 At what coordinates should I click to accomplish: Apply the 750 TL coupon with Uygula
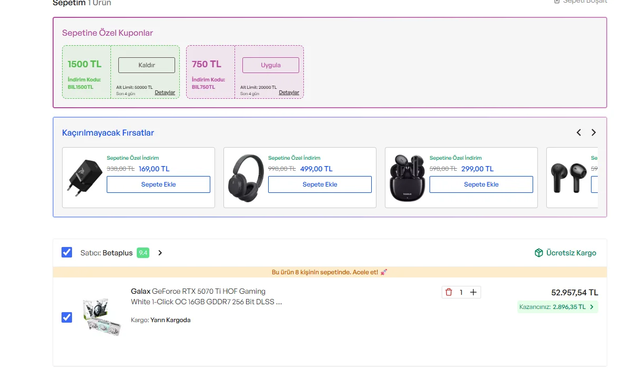coord(270,65)
